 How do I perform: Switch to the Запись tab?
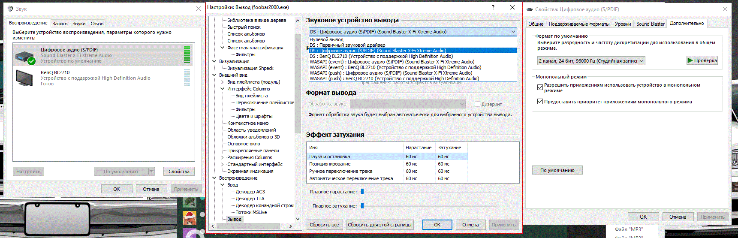(x=60, y=24)
